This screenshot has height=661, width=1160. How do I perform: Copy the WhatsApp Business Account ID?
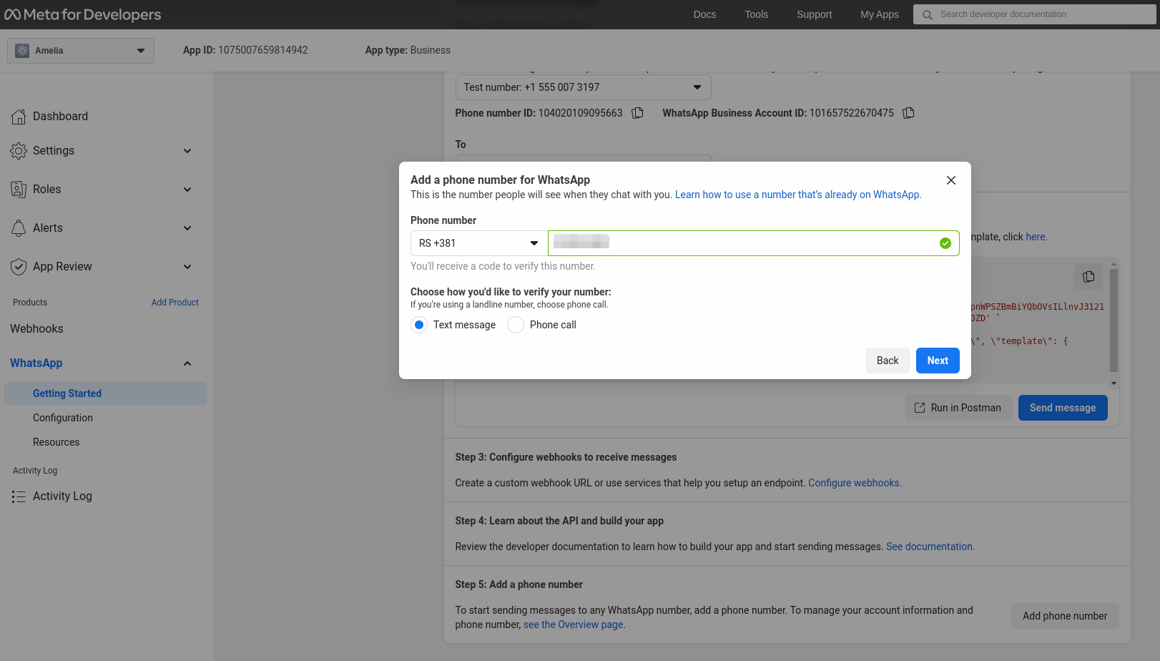[908, 113]
